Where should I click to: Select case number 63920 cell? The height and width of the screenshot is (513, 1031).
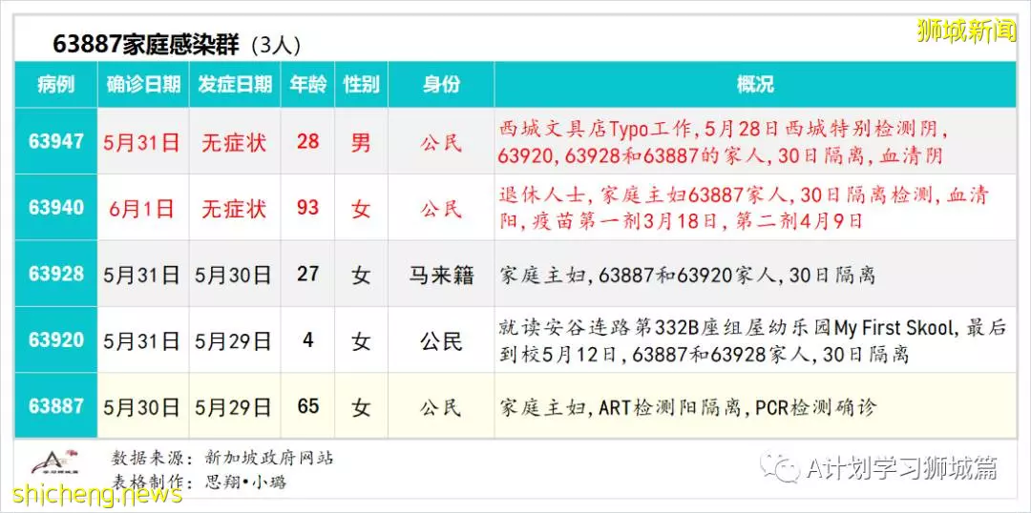pos(56,340)
